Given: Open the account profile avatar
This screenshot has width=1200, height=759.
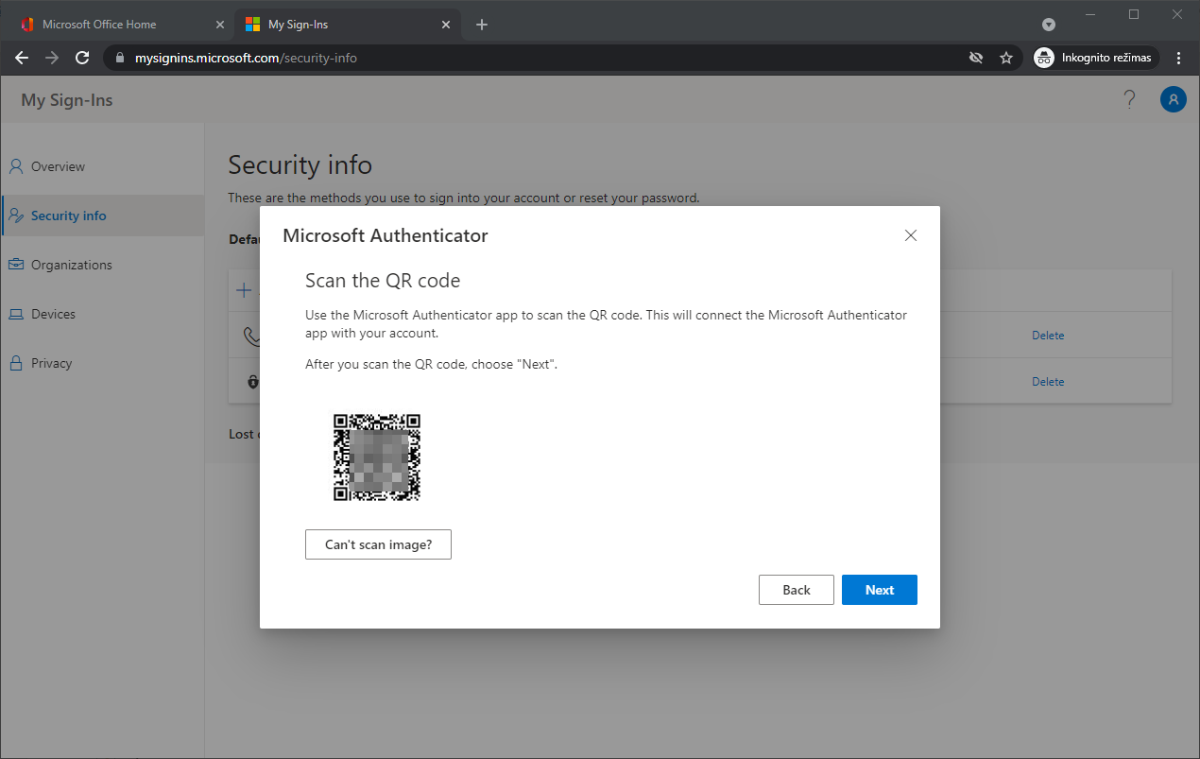Looking at the screenshot, I should (1173, 99).
